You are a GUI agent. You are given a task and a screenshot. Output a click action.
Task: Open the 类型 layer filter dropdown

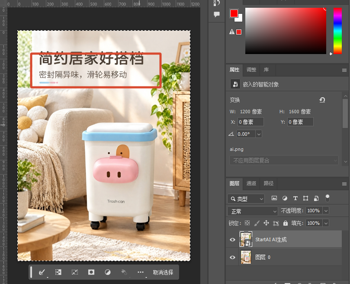pos(246,198)
